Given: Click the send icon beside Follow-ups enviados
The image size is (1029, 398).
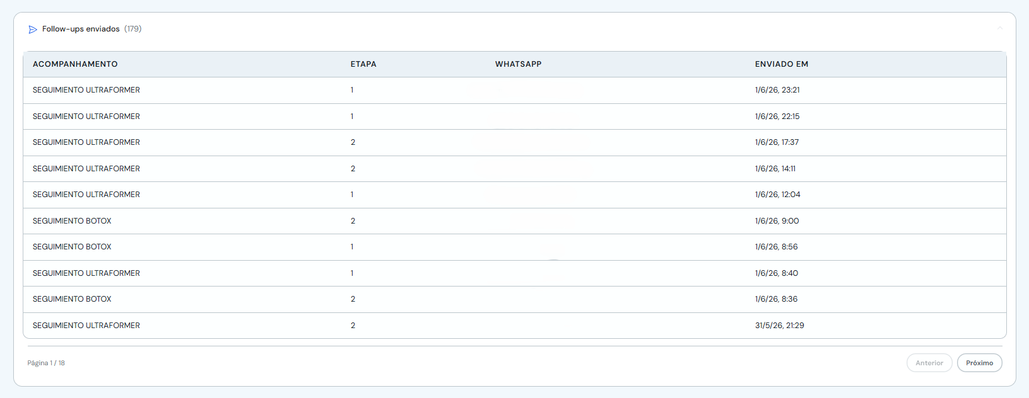Looking at the screenshot, I should (x=33, y=30).
